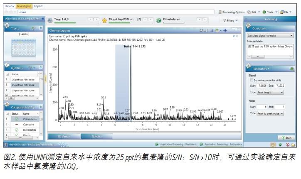This screenshot has height=179, width=301.
Task: Uncheck the 25 ppt tap PSM spike selected data
Action: [x=249, y=47]
